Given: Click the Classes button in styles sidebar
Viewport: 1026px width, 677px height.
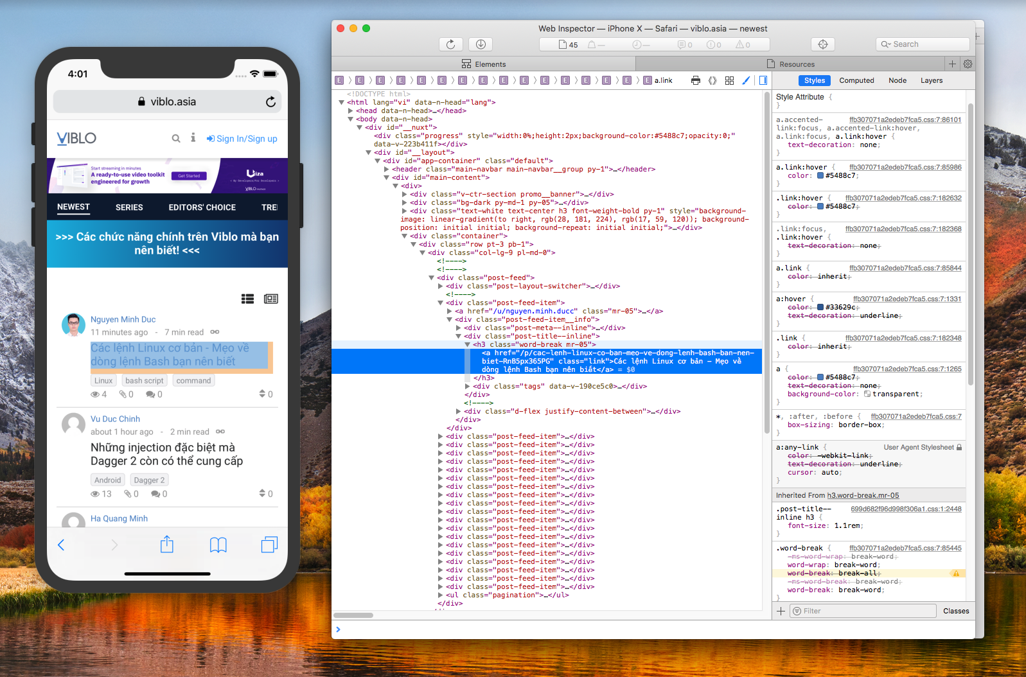Looking at the screenshot, I should (955, 611).
